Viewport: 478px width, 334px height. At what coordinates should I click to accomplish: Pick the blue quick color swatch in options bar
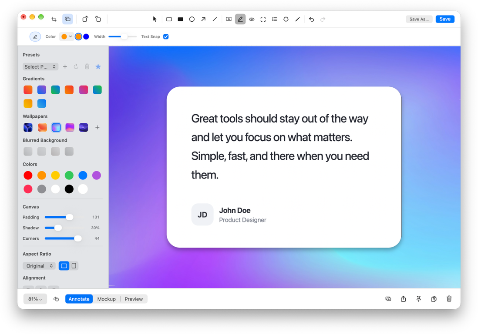click(x=86, y=36)
